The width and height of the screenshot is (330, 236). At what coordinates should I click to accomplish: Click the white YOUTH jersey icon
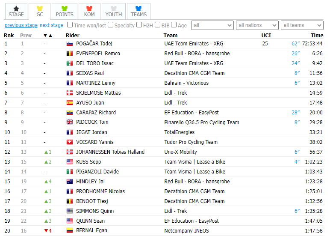[114, 9]
